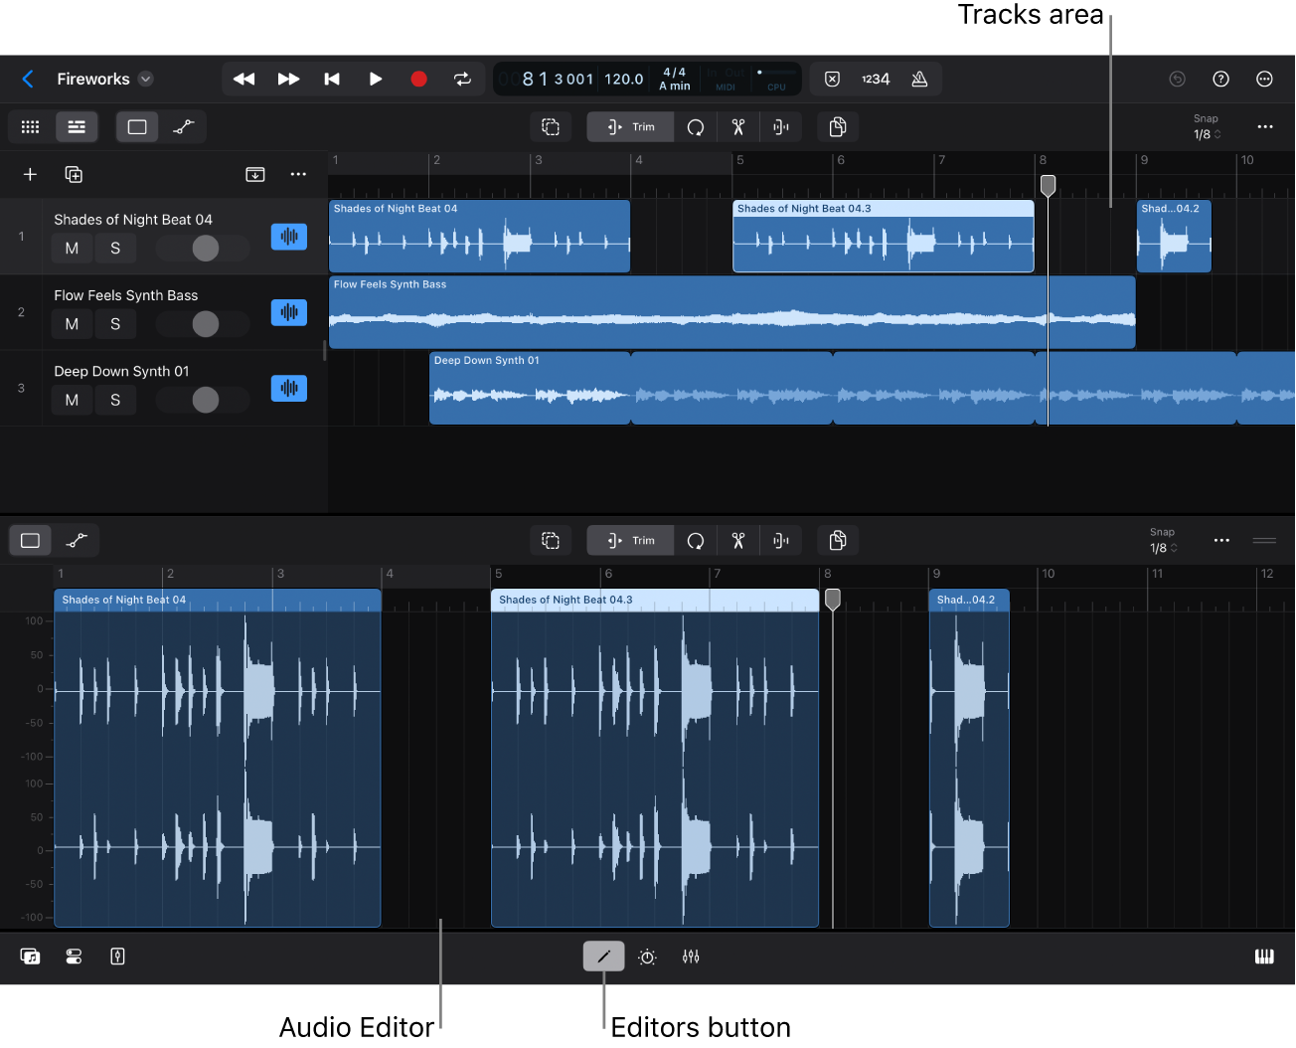Open the piano keyboard play surface

1264,957
